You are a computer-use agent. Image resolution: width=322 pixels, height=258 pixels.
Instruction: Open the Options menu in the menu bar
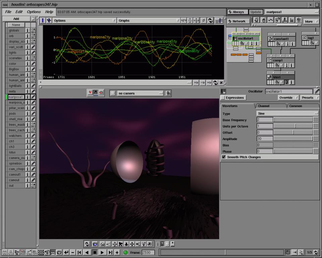(34, 12)
